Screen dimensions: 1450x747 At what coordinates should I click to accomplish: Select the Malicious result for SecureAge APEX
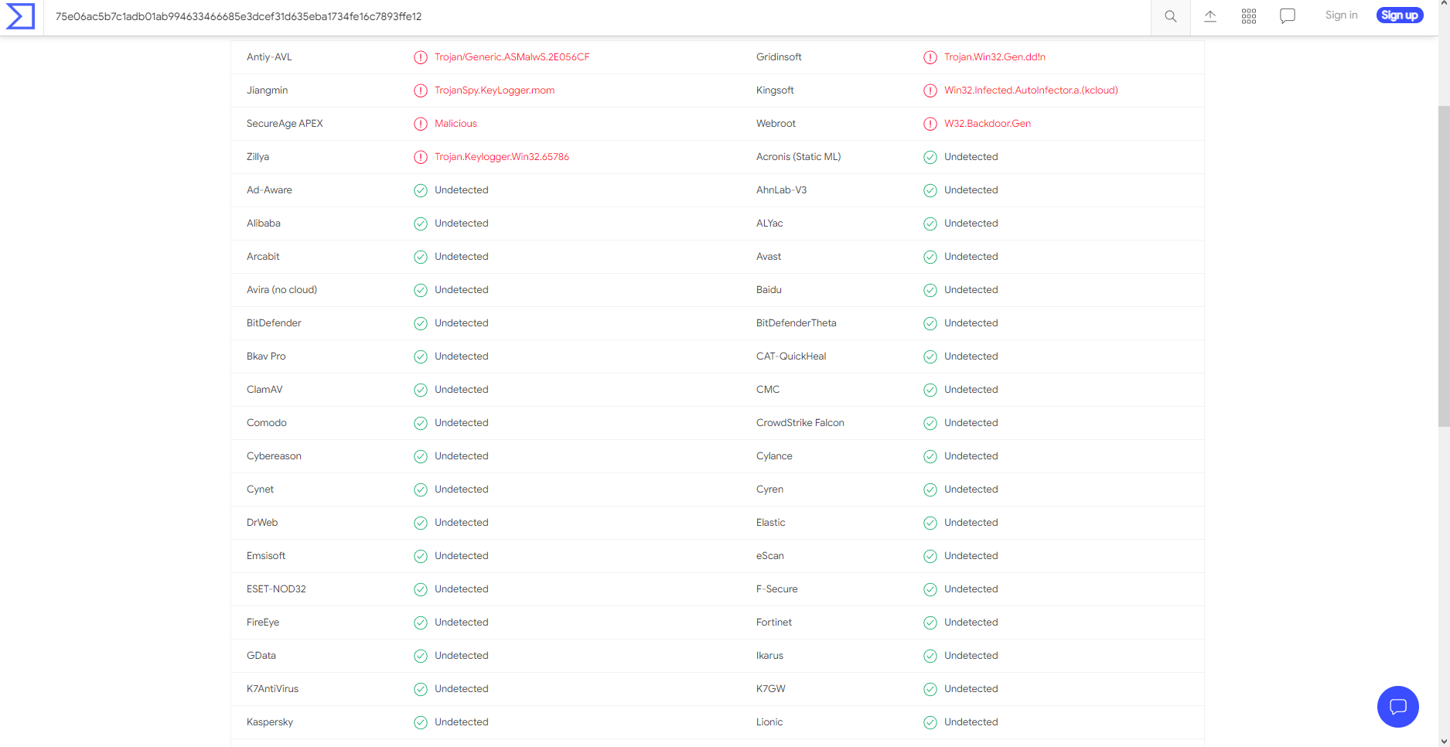pos(455,124)
